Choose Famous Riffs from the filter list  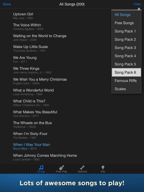[x=126, y=81]
